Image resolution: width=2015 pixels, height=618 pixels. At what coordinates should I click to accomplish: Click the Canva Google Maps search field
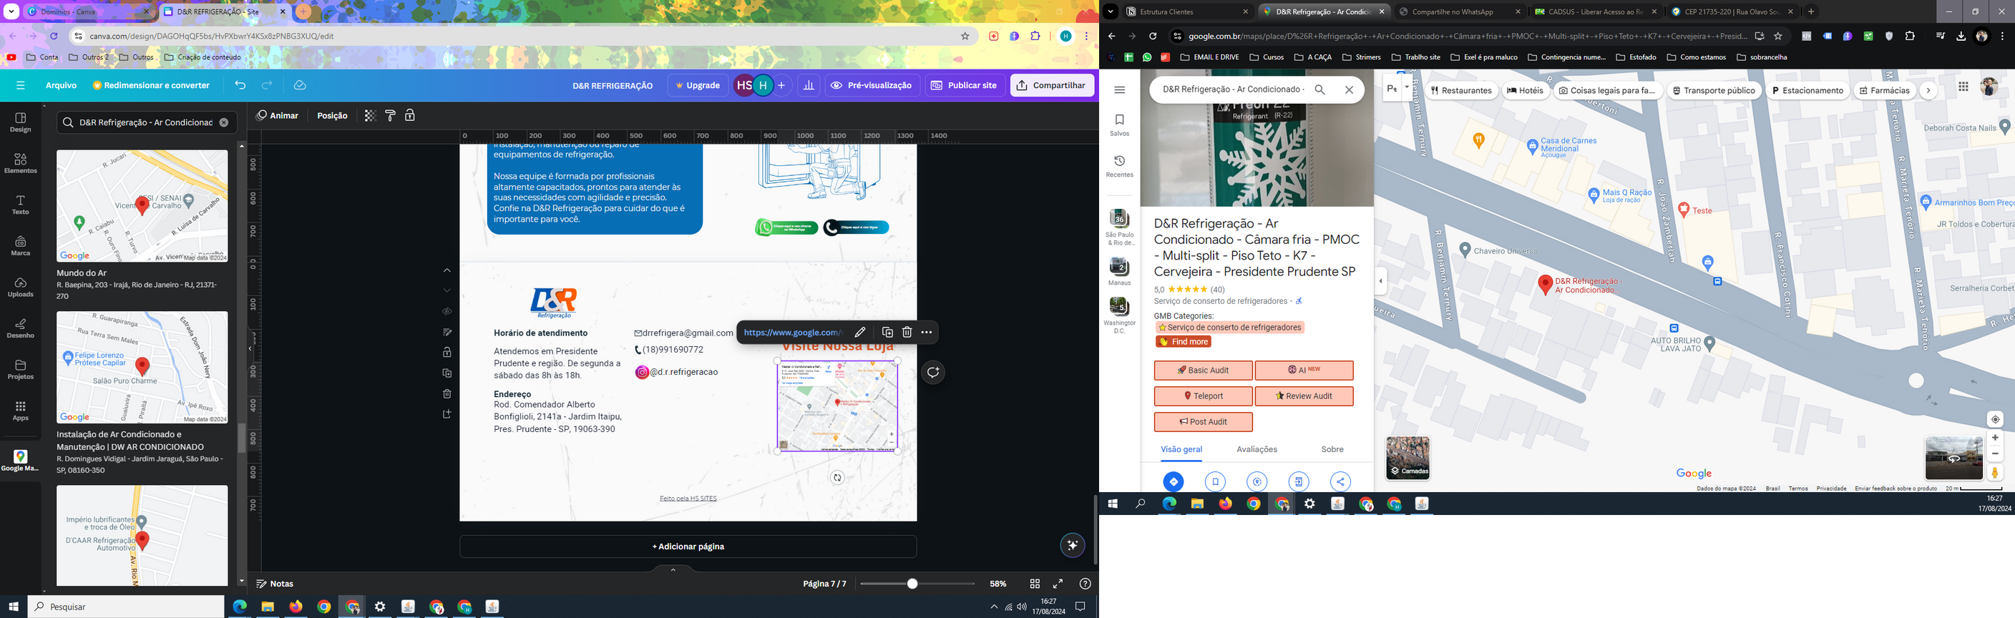tap(145, 123)
